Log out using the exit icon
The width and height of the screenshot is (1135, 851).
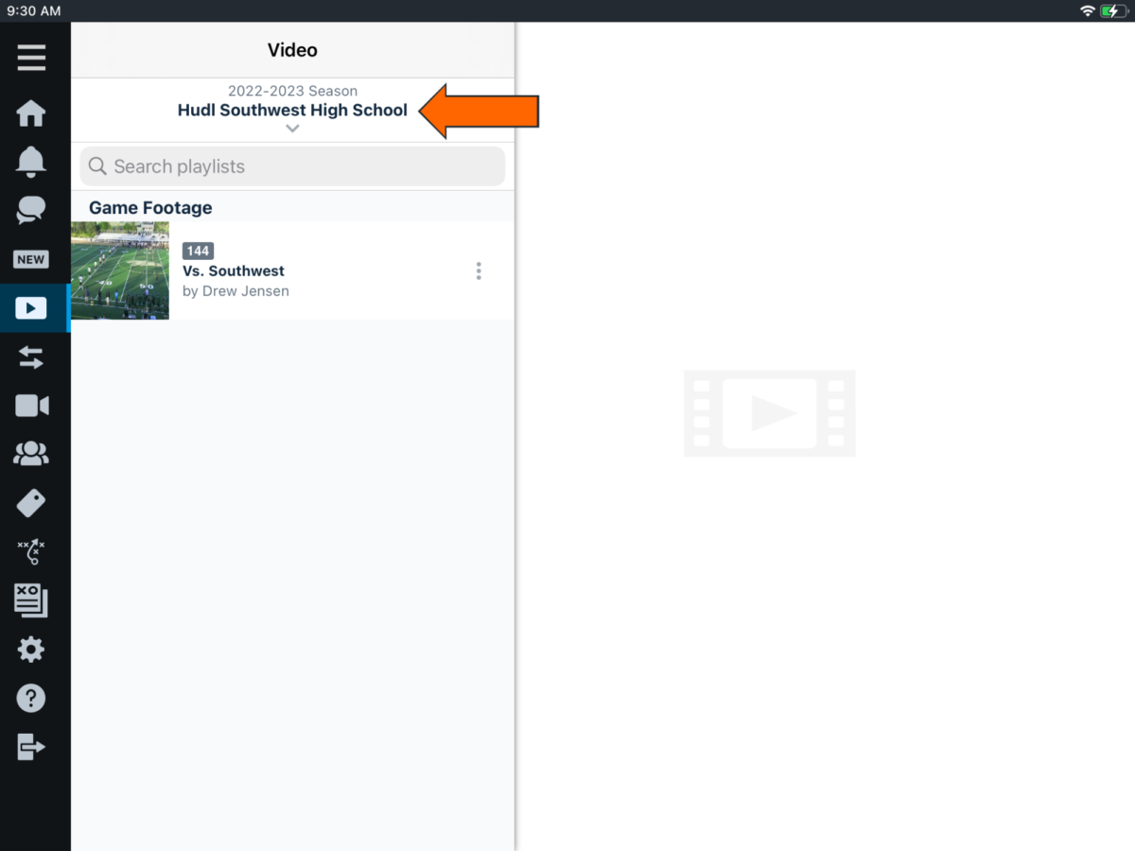(x=31, y=746)
